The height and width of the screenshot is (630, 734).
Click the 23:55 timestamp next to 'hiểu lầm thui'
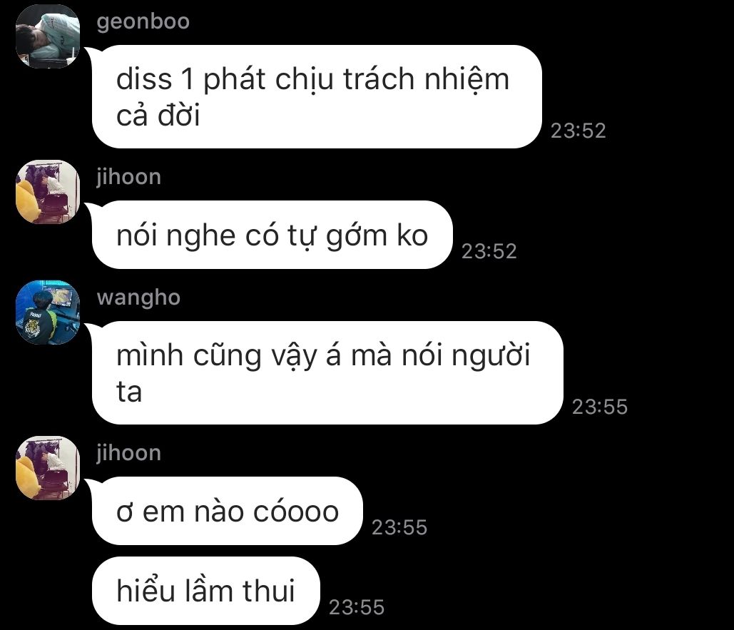(356, 608)
